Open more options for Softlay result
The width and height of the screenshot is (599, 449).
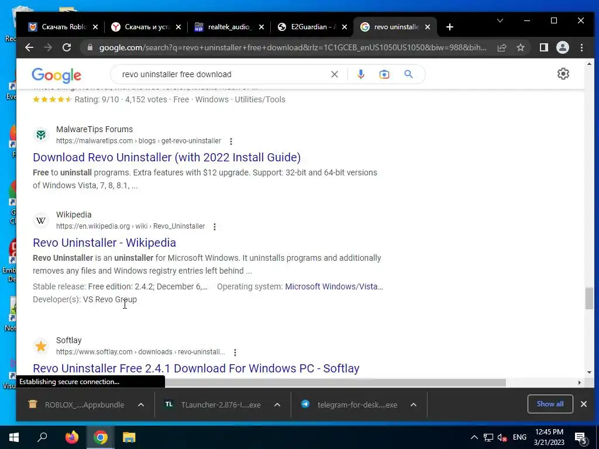[235, 353]
